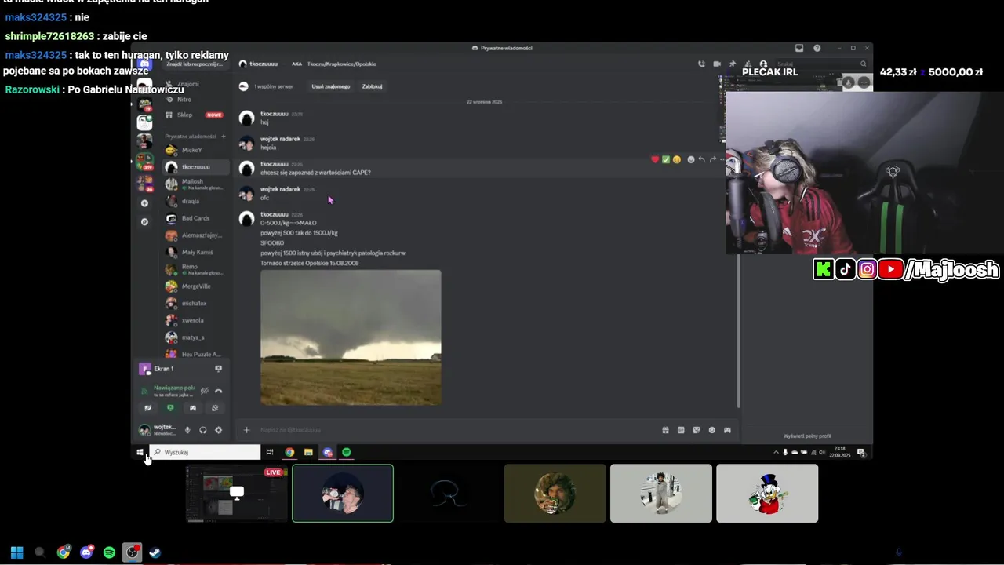
Task: Toggle microphone mute in user panel
Action: [x=187, y=430]
